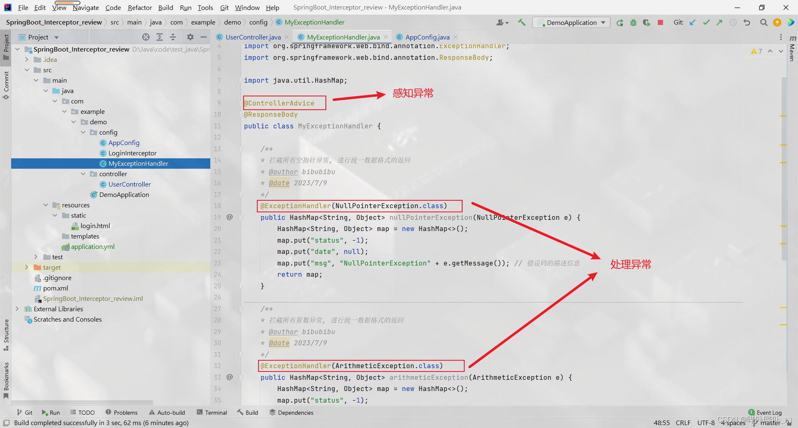Click the CRLF line separator status

[x=683, y=423]
